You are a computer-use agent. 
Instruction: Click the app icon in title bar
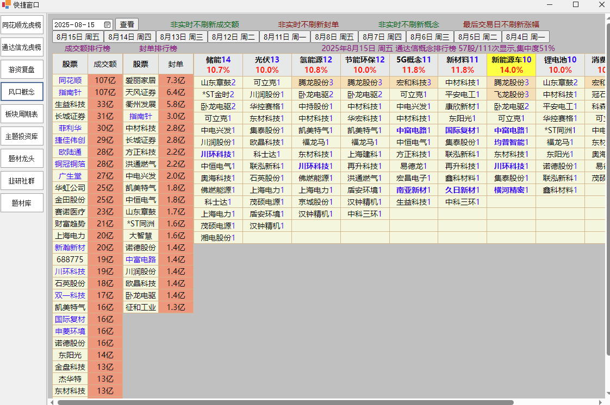[x=7, y=5]
